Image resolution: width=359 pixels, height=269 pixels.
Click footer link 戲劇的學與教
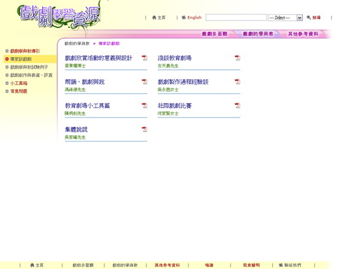125,265
